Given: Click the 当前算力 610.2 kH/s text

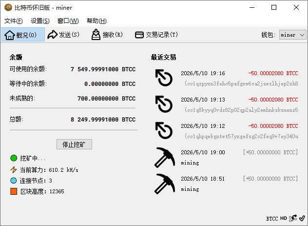Looking at the screenshot, I should click(49, 170).
